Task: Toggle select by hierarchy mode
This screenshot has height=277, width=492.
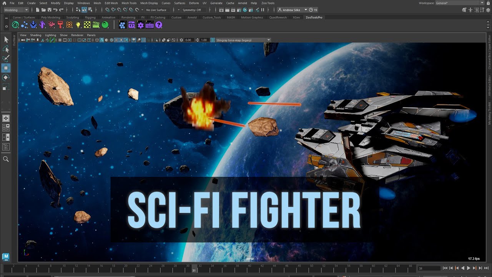Action: 78,10
